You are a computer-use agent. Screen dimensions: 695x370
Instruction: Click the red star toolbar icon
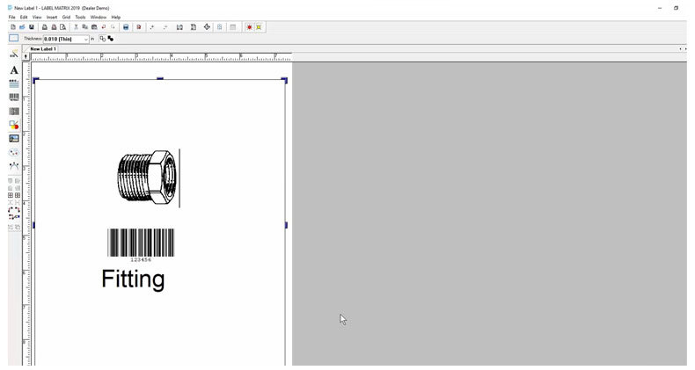[249, 27]
